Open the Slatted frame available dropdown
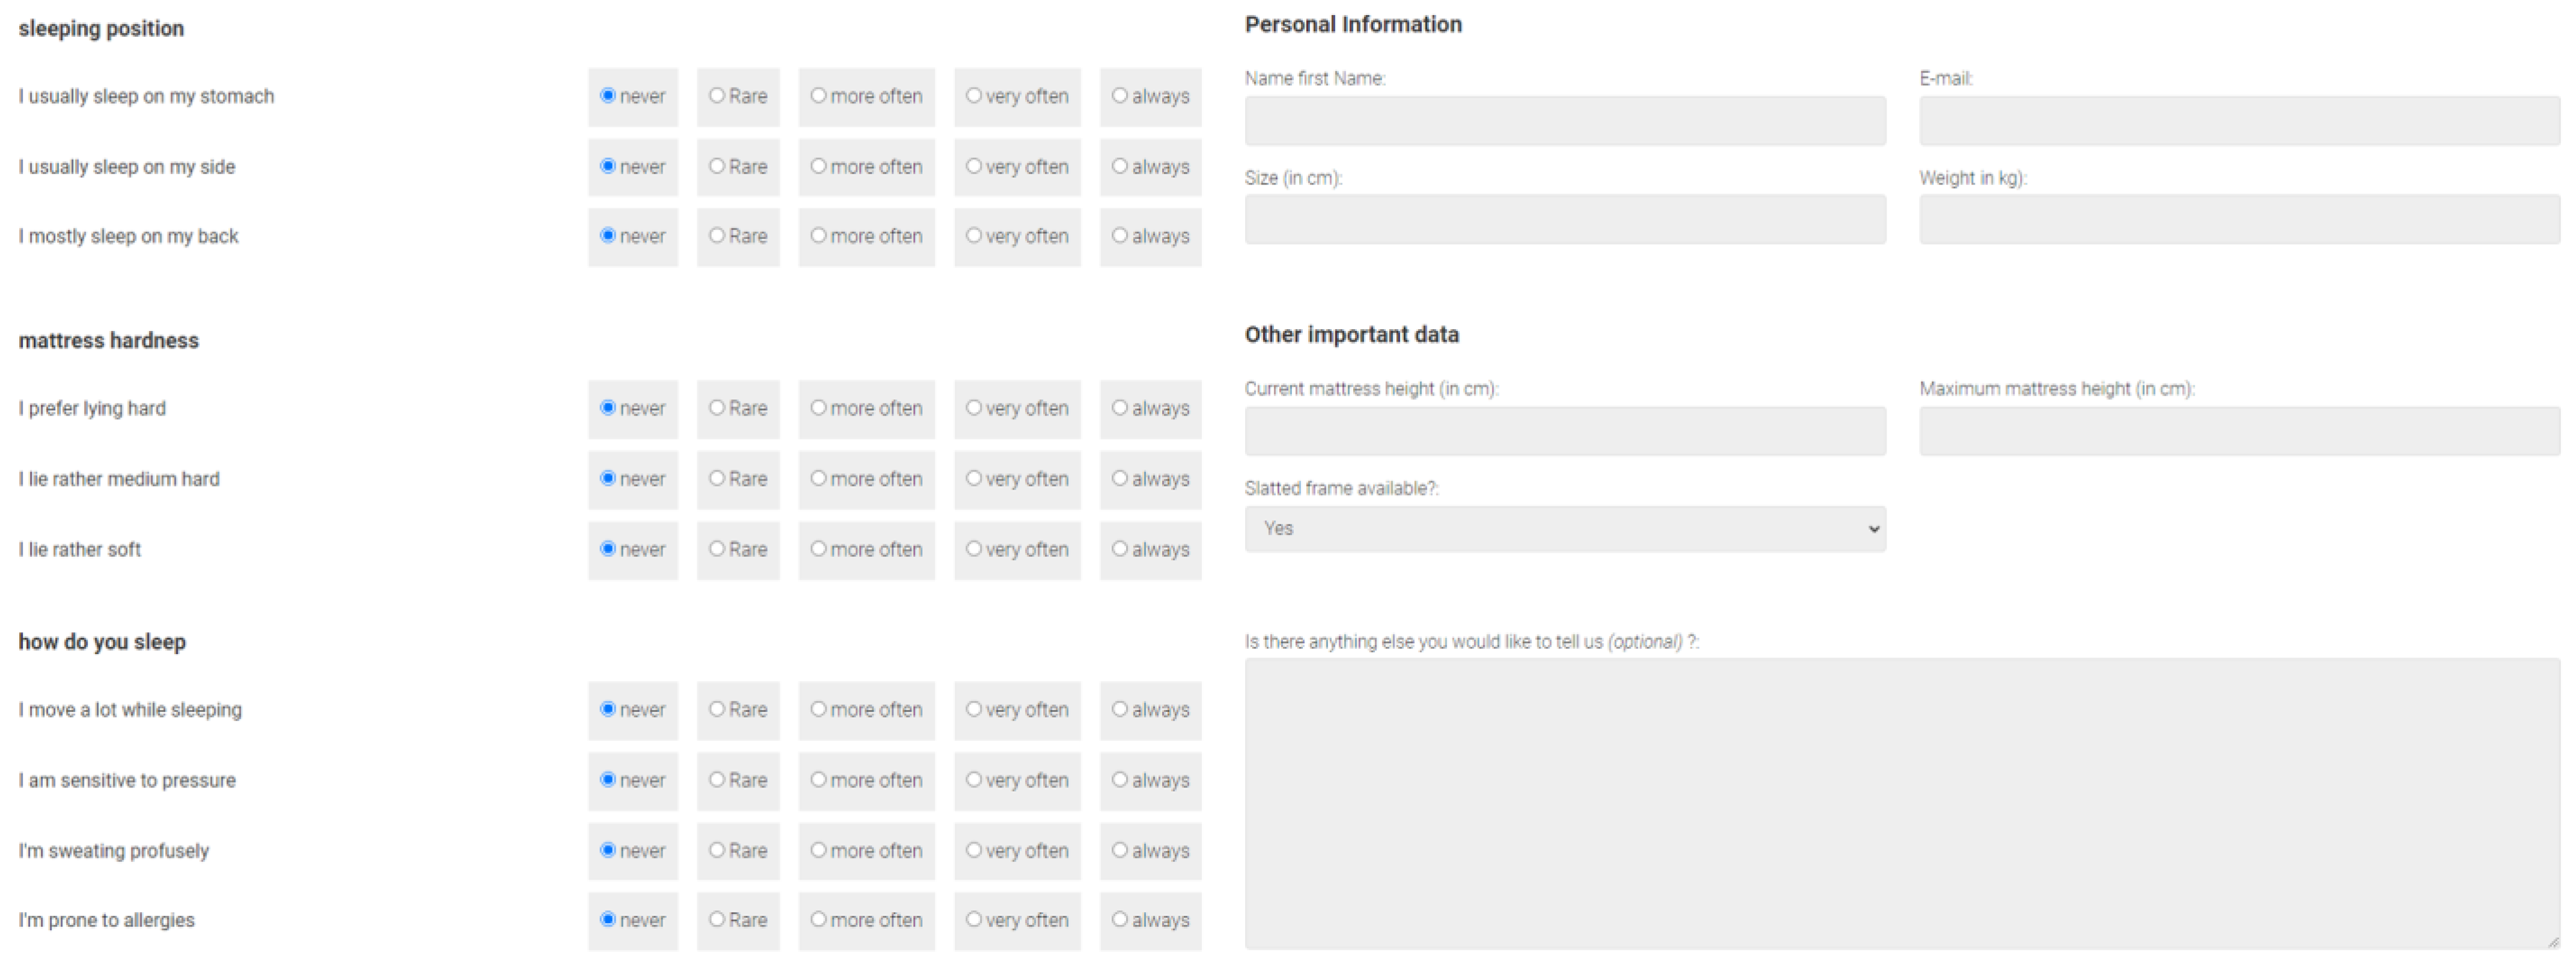 point(1564,529)
